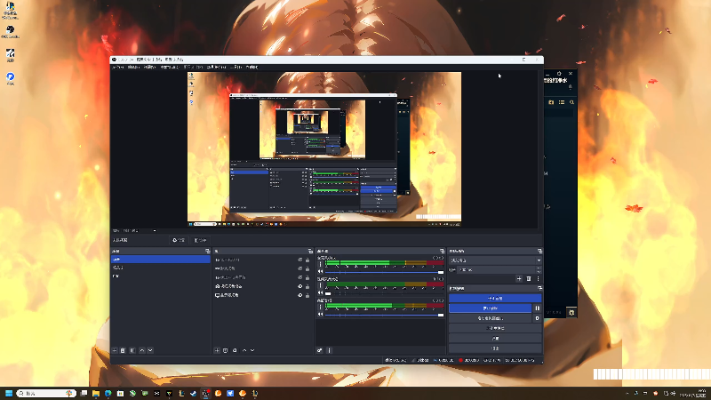The image size is (711, 400).
Task: Open advanced audio properties gears icon
Action: pyautogui.click(x=320, y=350)
